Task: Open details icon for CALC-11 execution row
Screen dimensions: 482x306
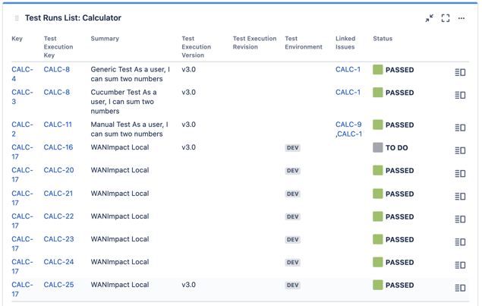Action: (x=460, y=128)
